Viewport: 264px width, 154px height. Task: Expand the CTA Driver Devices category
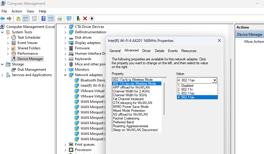point(65,27)
